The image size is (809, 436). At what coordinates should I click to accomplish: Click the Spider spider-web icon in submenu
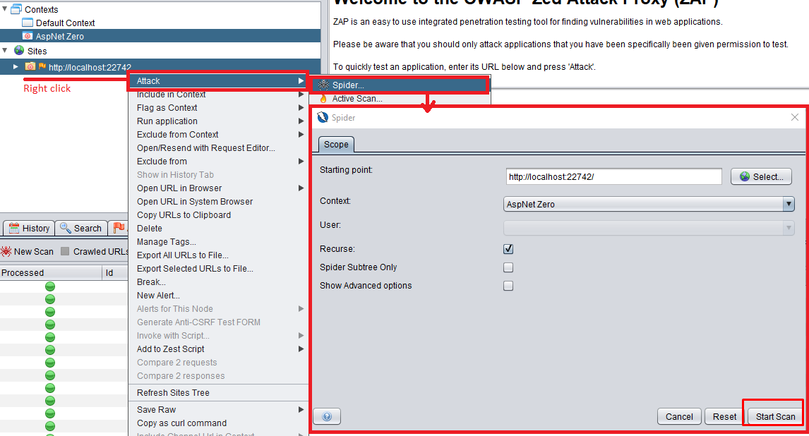click(x=323, y=85)
